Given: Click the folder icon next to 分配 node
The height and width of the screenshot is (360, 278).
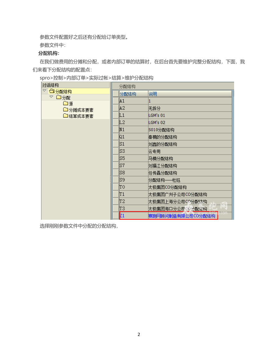Looking at the screenshot, I should [x=59, y=97].
